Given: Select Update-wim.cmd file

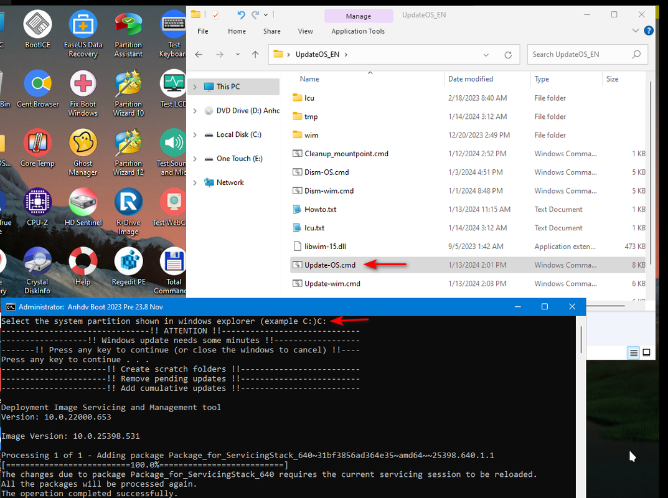Looking at the screenshot, I should (x=468, y=284).
